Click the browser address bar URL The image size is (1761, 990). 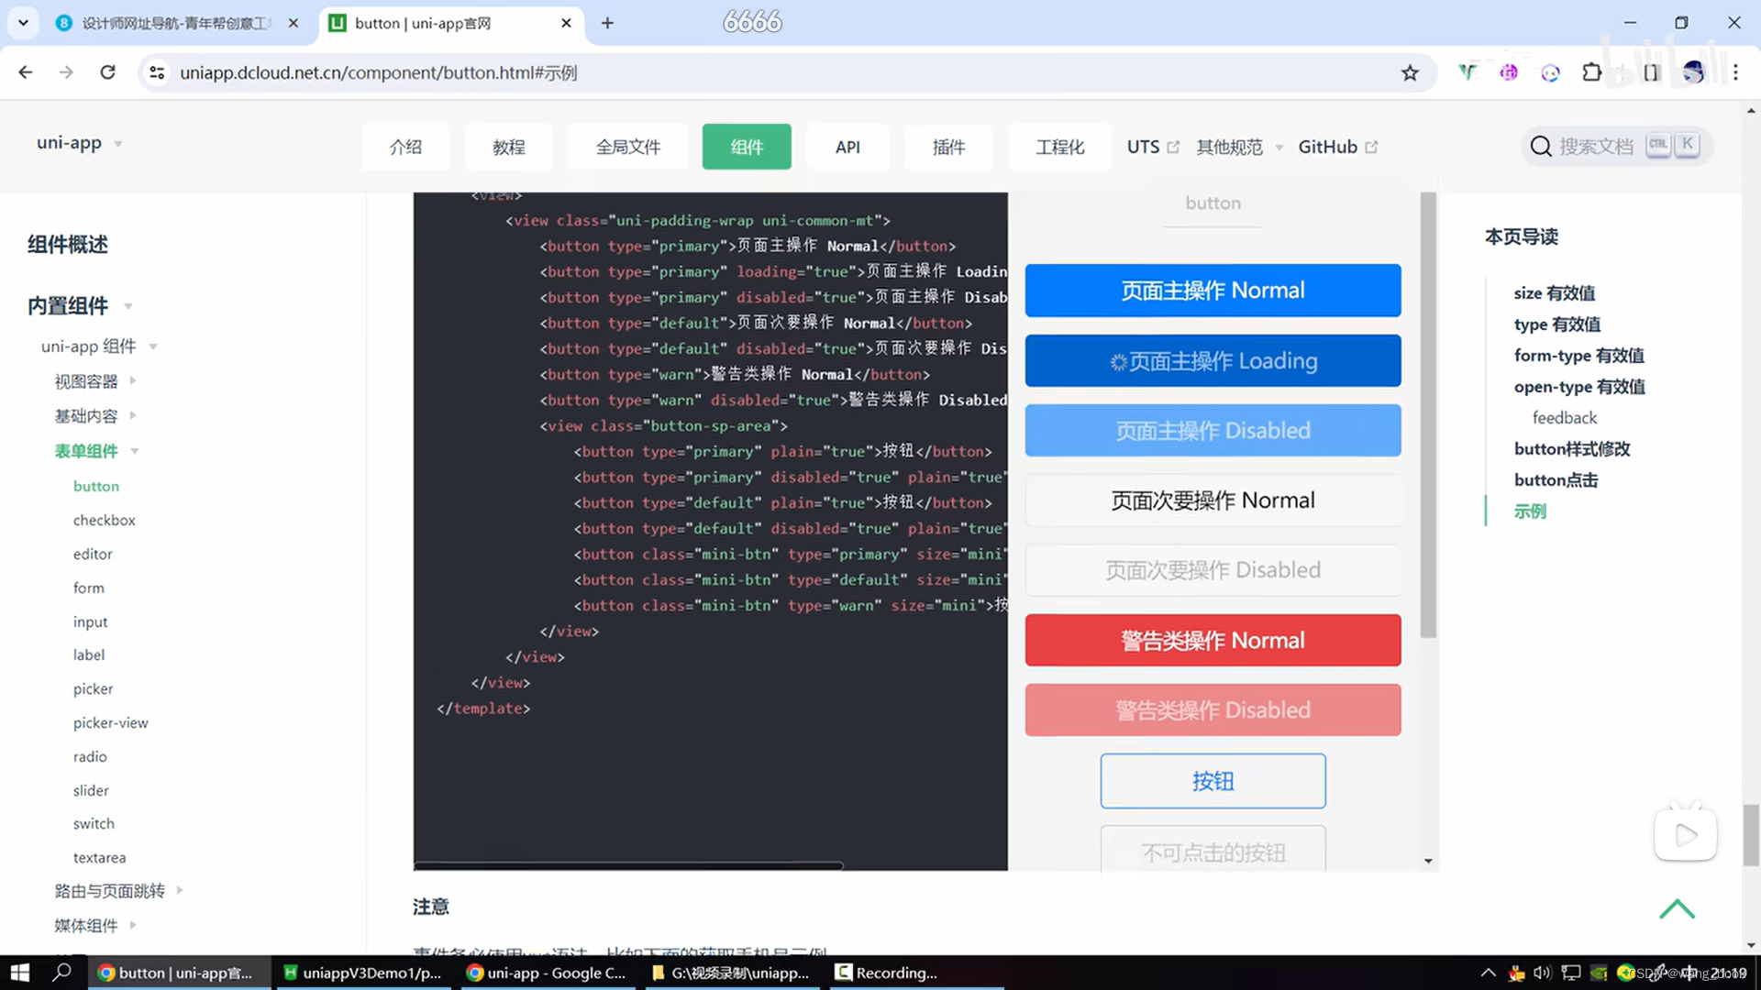[x=378, y=72]
